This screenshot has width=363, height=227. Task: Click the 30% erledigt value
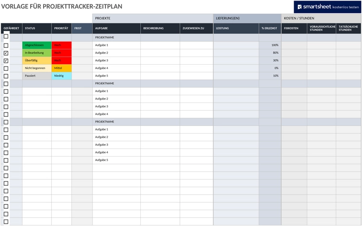coord(275,61)
